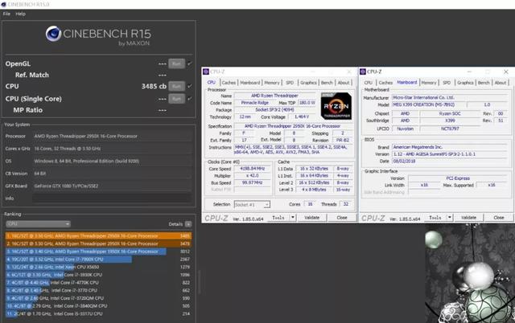Run the CPU Single Core benchmark
515x323 pixels.
coord(176,99)
